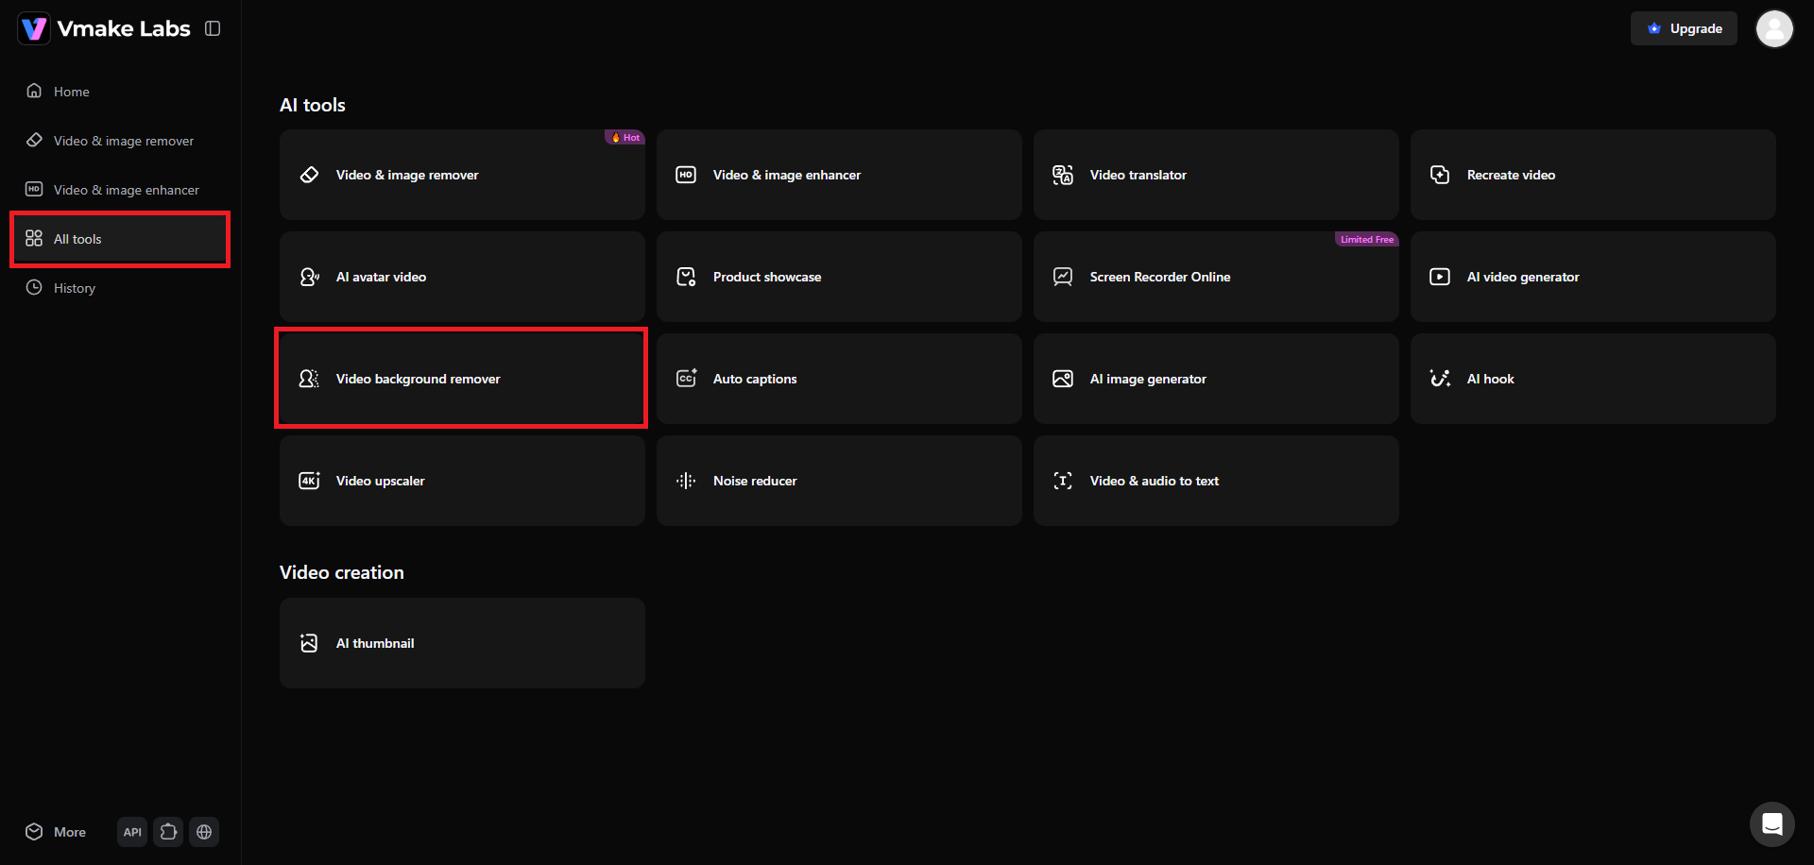
Task: Open the Video upscaler tool card
Action: pos(462,481)
